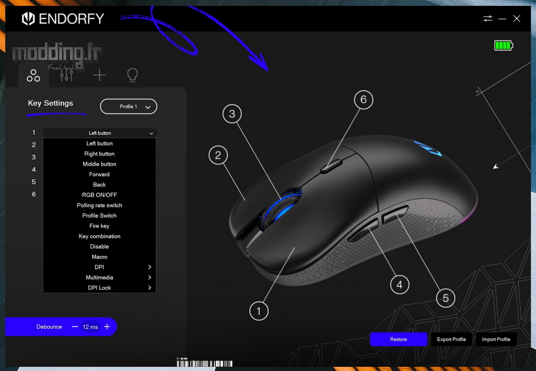
Task: Open the lighting bulb tab icon
Action: click(x=132, y=75)
